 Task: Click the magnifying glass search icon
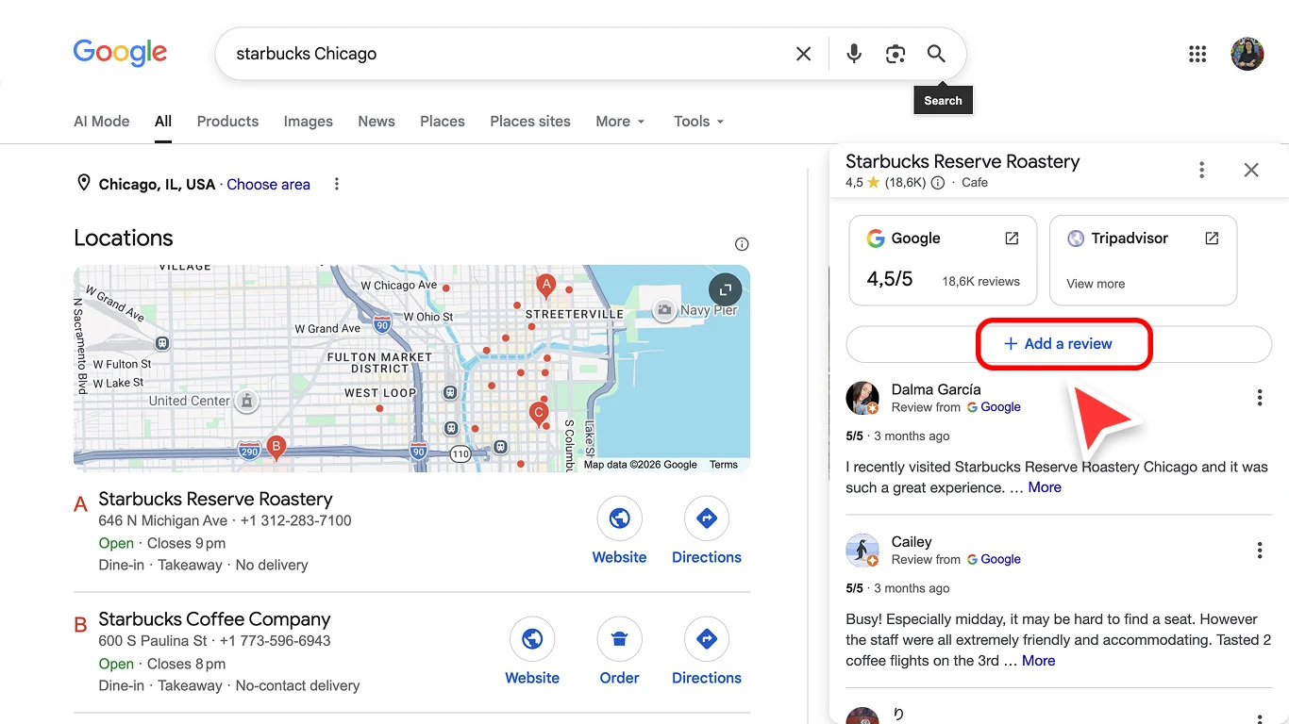point(936,54)
